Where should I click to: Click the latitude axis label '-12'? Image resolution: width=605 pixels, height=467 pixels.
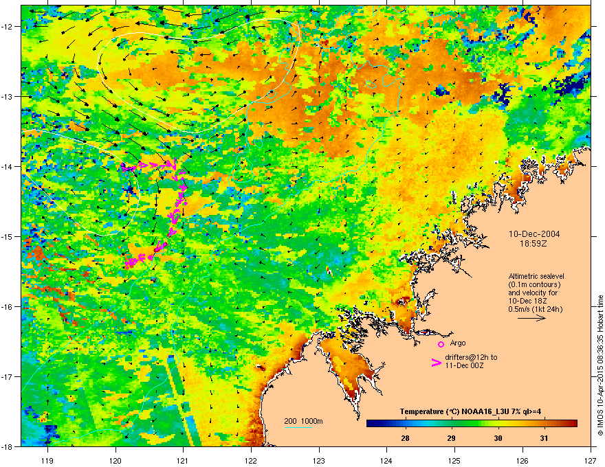click(x=7, y=26)
